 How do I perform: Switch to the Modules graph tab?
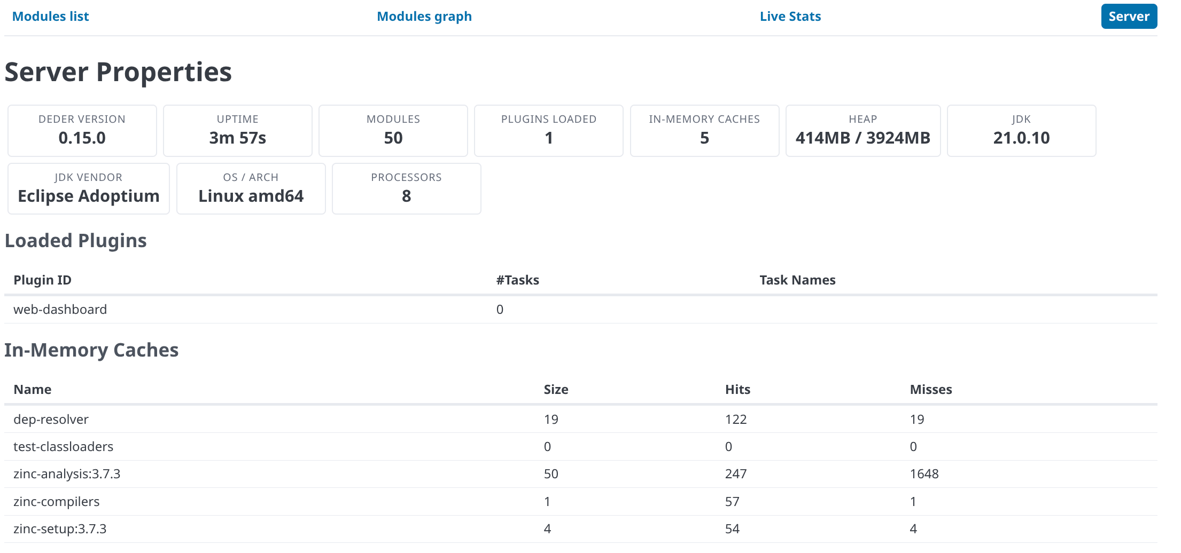[x=424, y=17]
